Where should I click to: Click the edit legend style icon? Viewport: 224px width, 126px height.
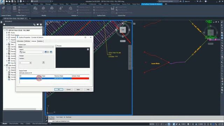coord(46,52)
